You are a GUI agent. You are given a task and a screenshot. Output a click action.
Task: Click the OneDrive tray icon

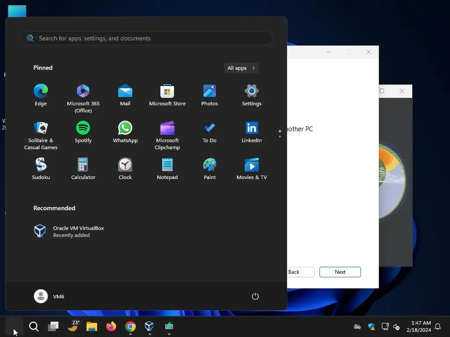pos(357,326)
